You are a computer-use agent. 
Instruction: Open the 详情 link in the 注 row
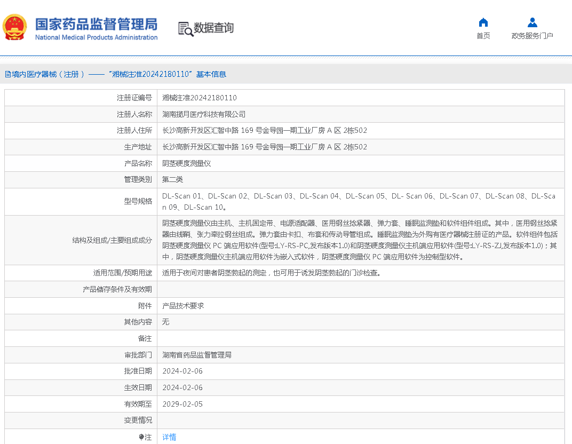[169, 437]
